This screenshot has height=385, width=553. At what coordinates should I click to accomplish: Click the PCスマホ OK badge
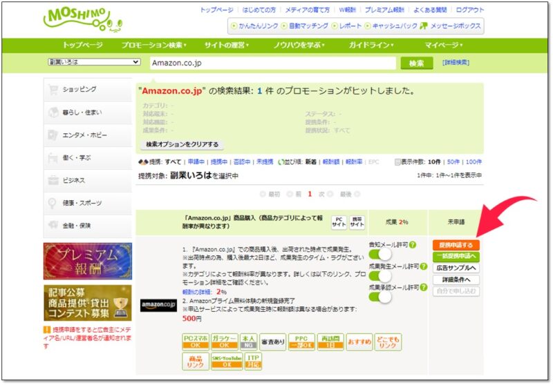[196, 342]
